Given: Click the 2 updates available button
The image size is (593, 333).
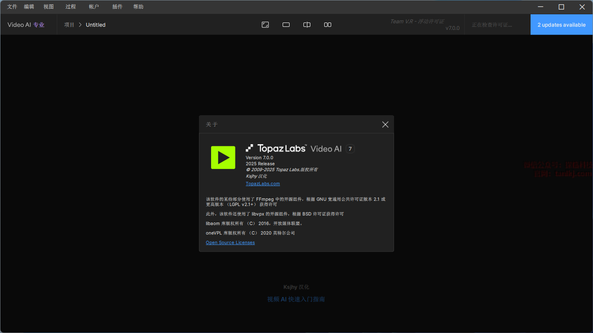Looking at the screenshot, I should click(x=561, y=25).
